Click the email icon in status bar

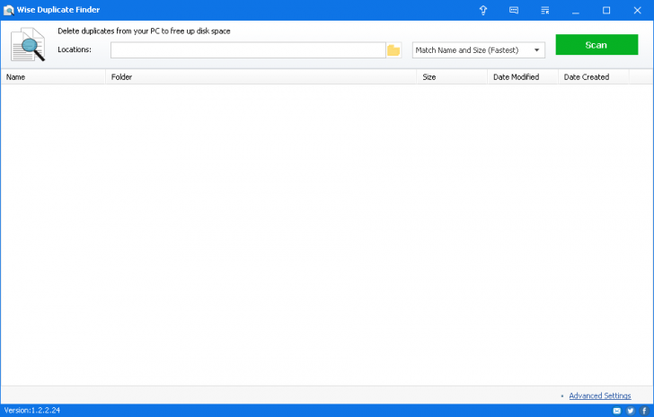[617, 411]
